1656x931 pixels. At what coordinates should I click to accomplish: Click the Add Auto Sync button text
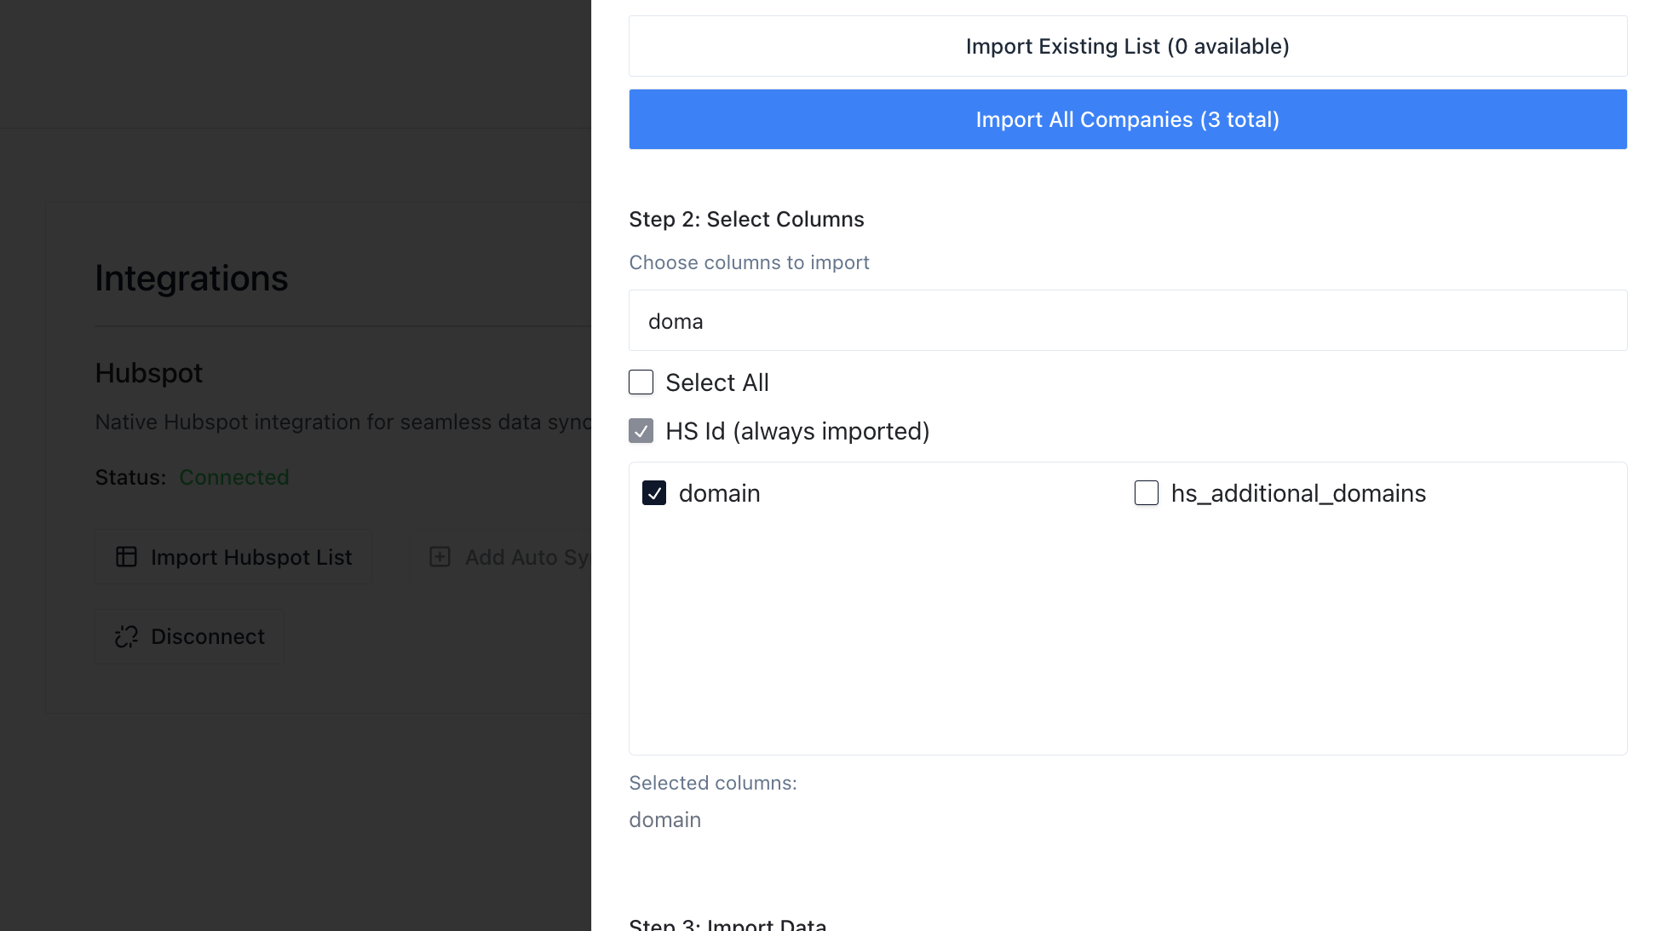tap(526, 557)
